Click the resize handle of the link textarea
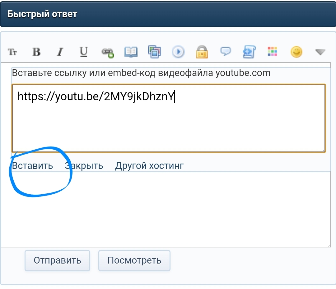336x289 pixels. (323, 150)
